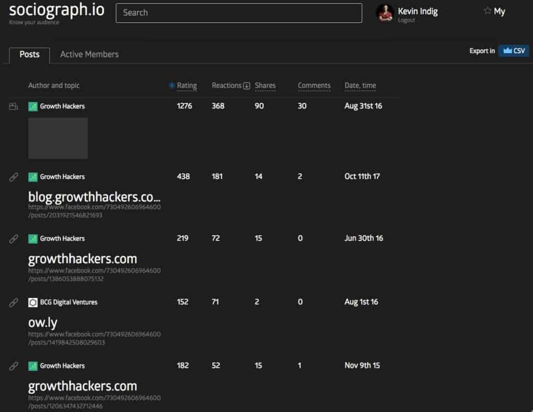Select the reactions value 181
The width and height of the screenshot is (533, 412).
[x=217, y=176]
